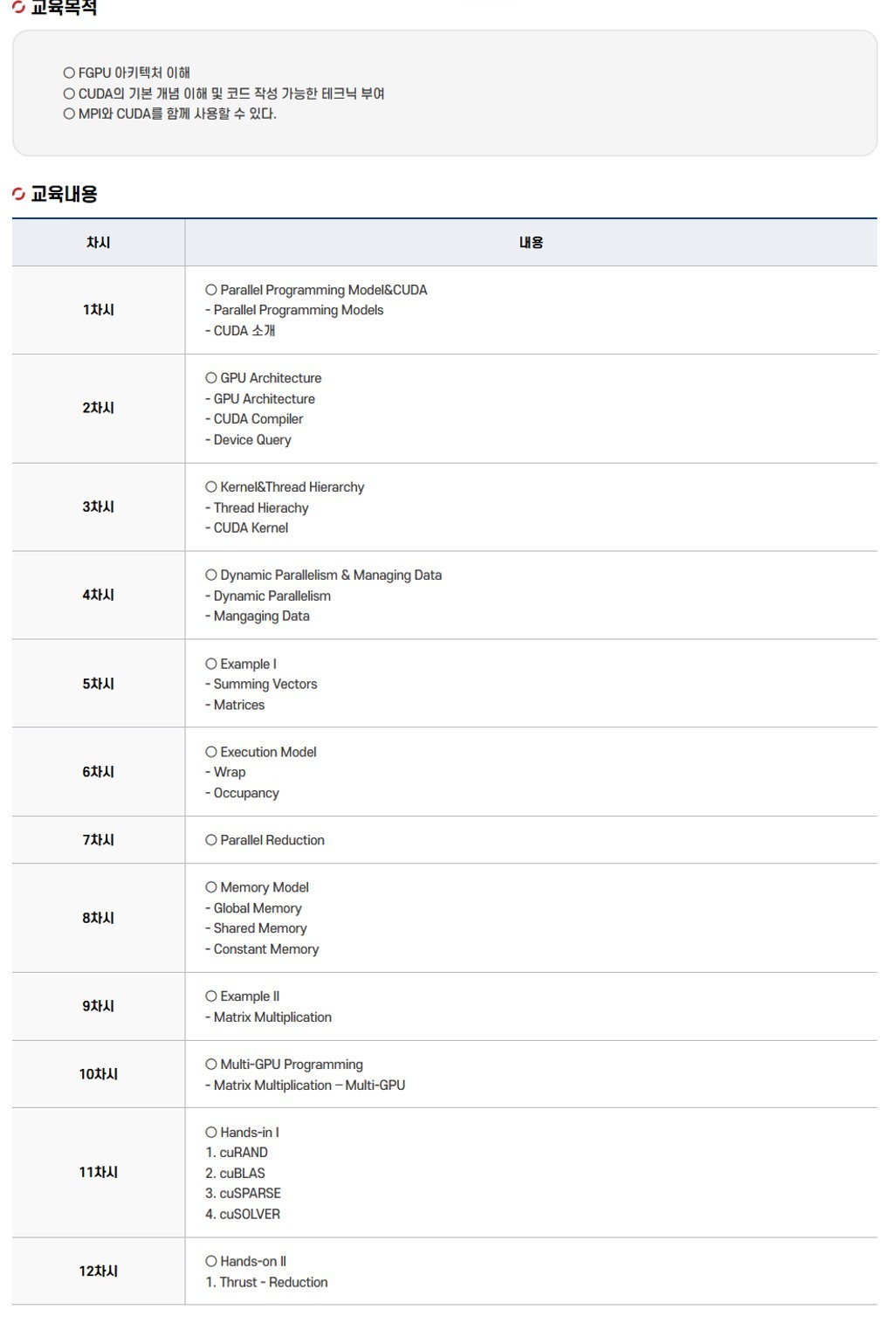Click the MPI와 CUDA objective line
The width and height of the screenshot is (894, 1323).
pyautogui.click(x=176, y=114)
